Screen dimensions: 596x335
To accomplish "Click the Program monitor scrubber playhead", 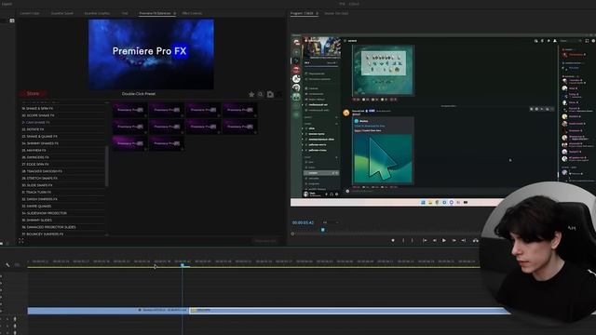I will click(x=323, y=230).
